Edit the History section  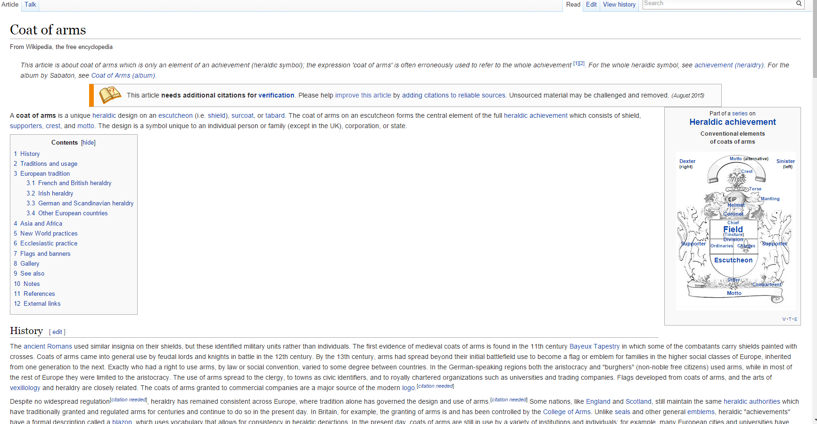(57, 332)
